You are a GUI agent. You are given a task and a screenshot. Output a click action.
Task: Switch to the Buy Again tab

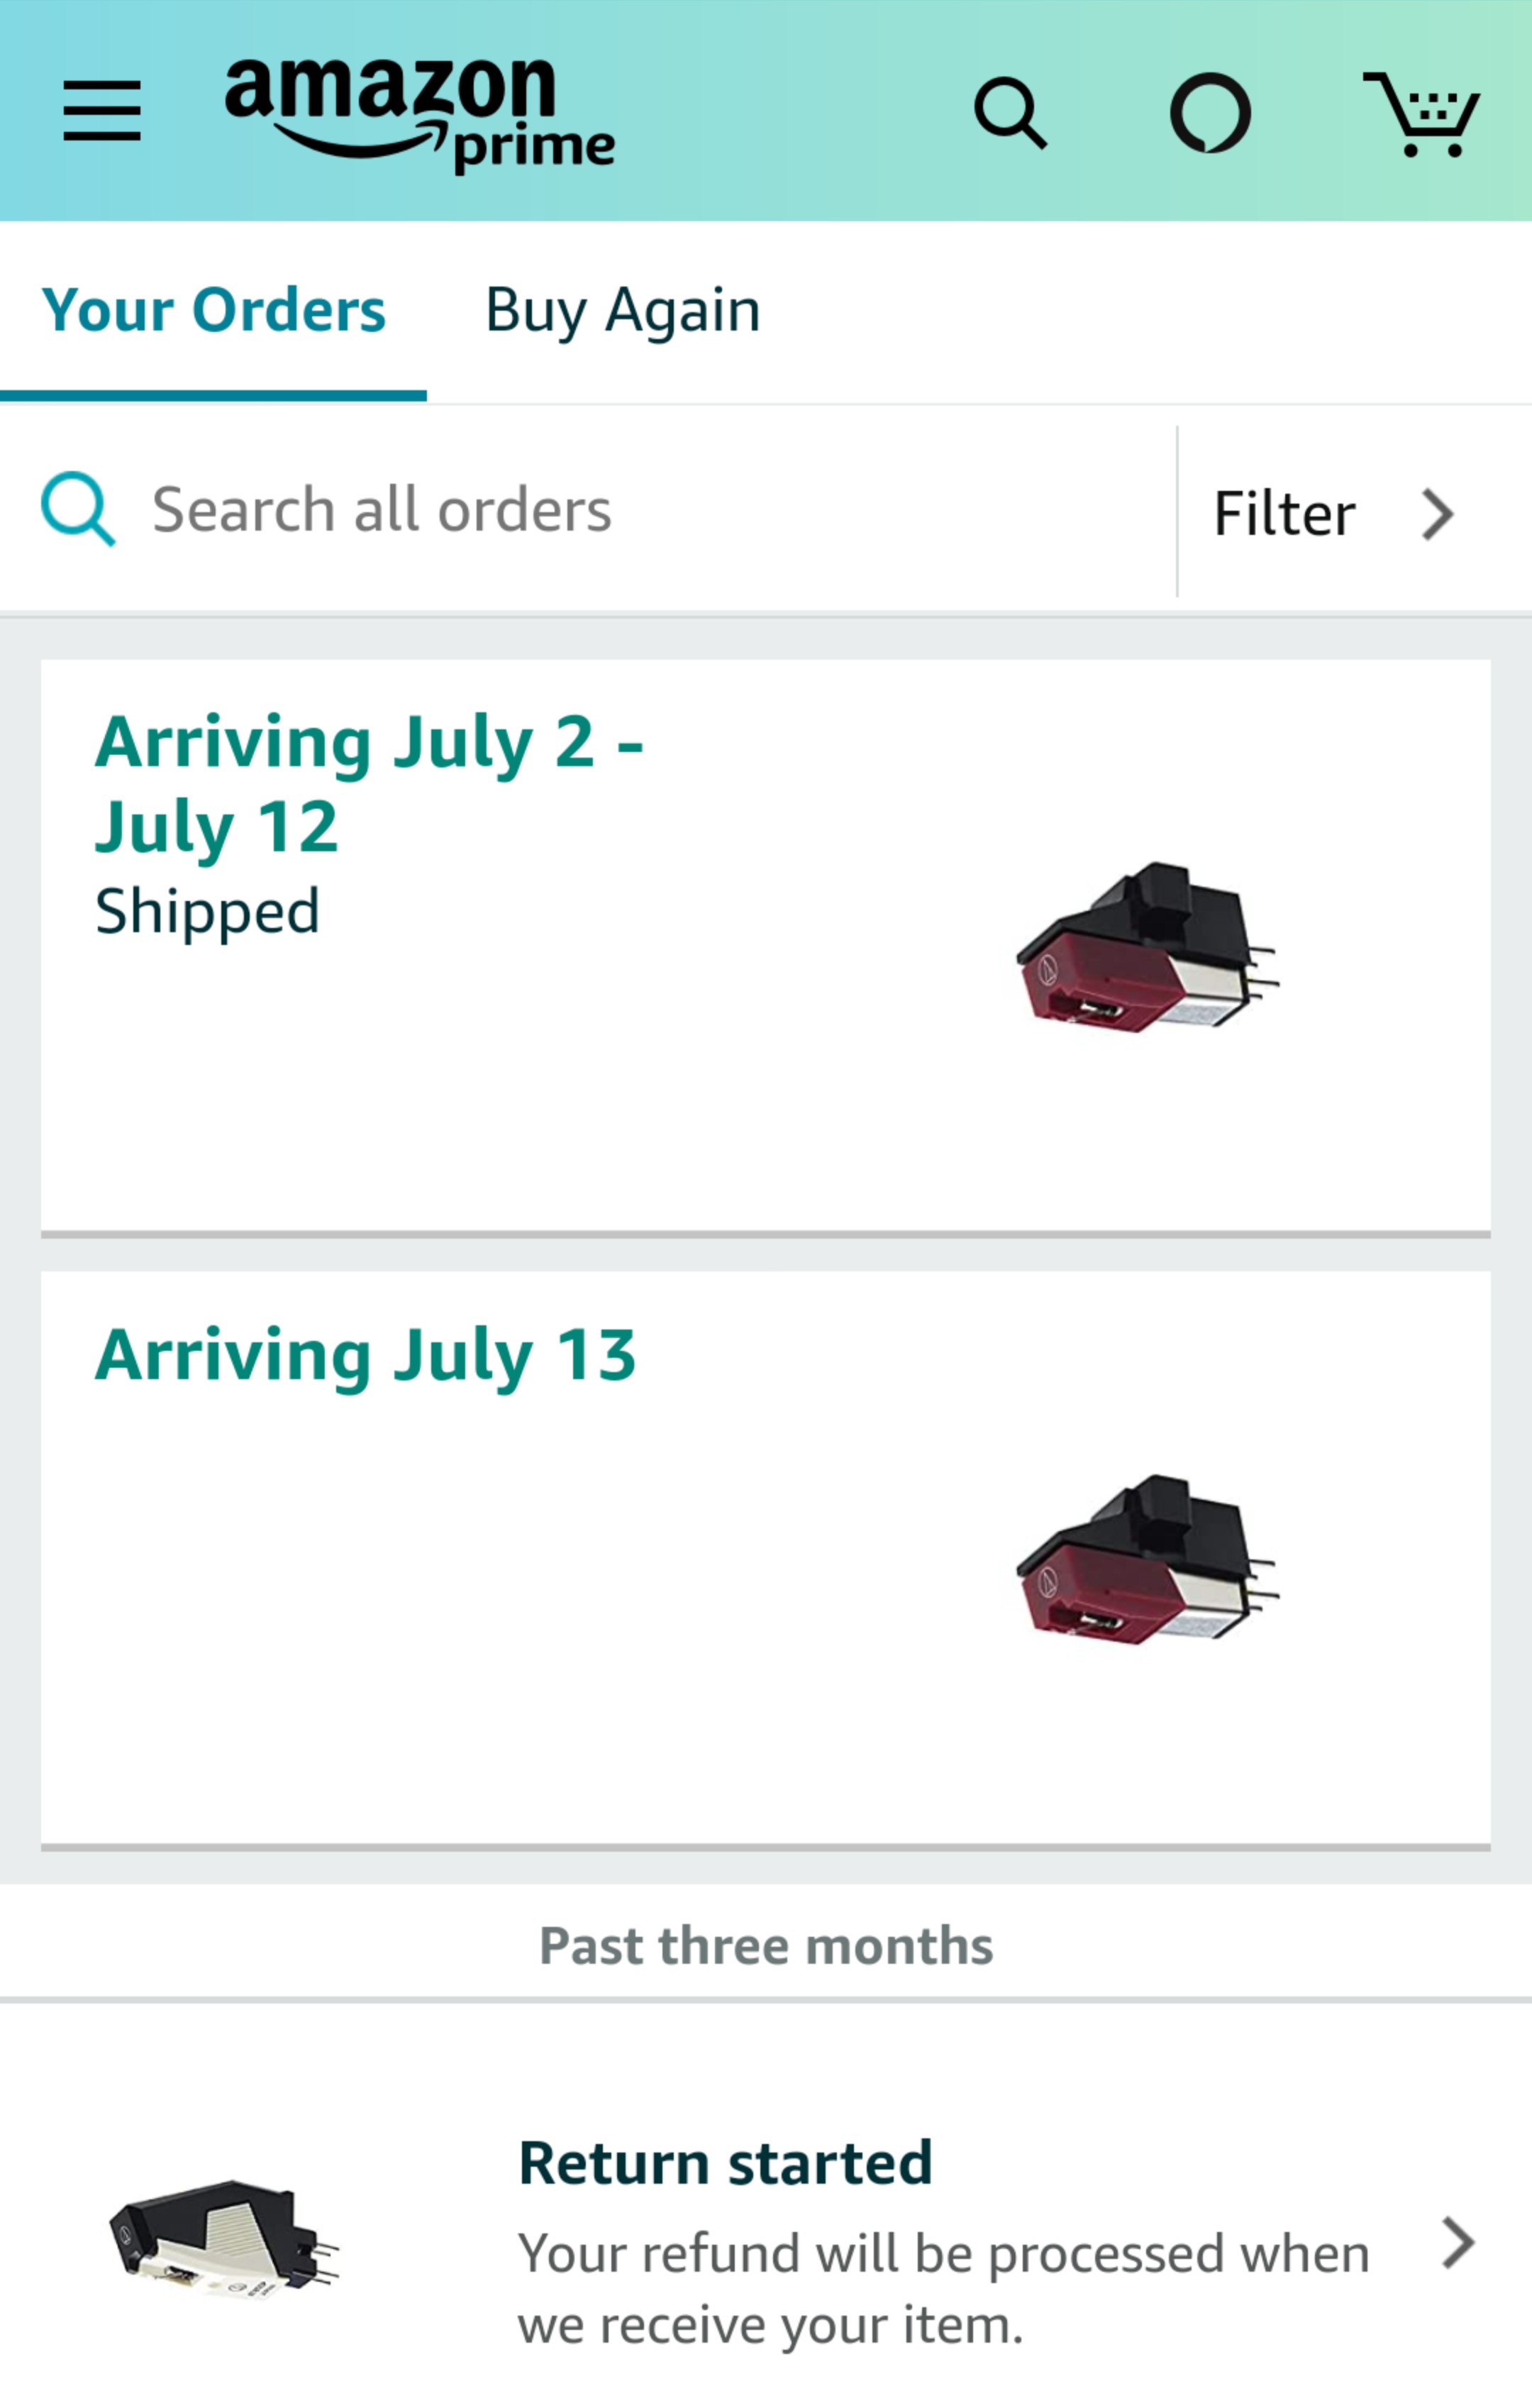coord(622,310)
